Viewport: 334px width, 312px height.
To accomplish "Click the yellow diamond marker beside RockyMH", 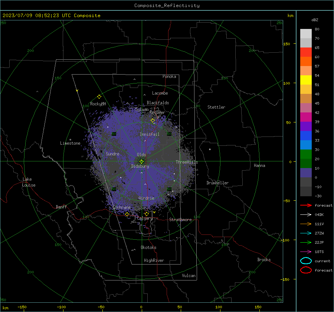I will 99,97.
